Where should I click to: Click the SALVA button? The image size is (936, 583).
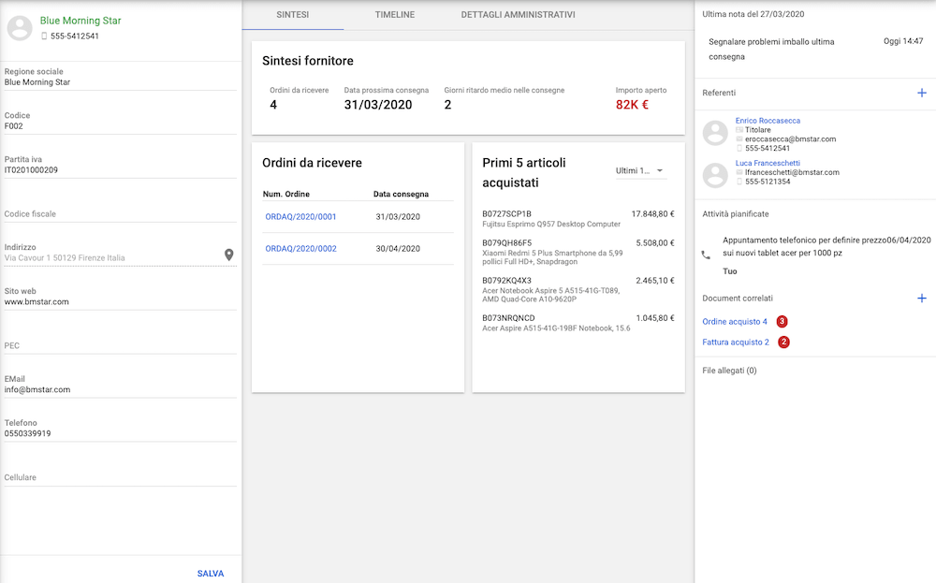[210, 574]
